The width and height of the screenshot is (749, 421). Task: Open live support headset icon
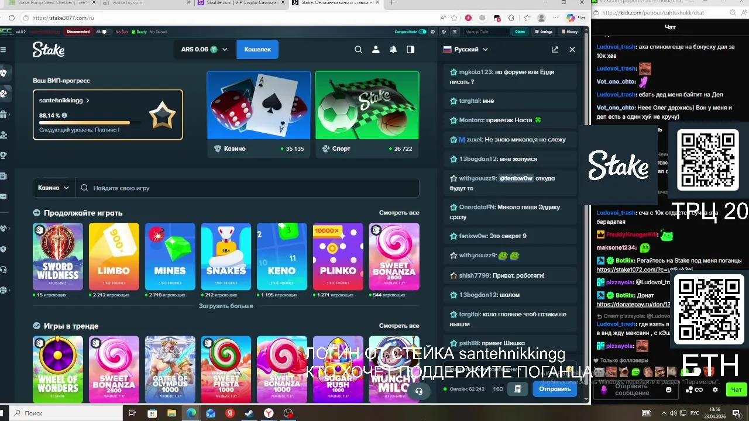419,391
